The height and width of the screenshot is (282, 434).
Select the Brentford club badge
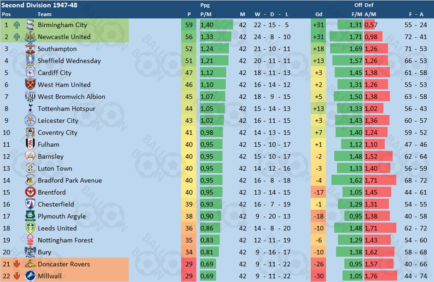pyautogui.click(x=30, y=192)
